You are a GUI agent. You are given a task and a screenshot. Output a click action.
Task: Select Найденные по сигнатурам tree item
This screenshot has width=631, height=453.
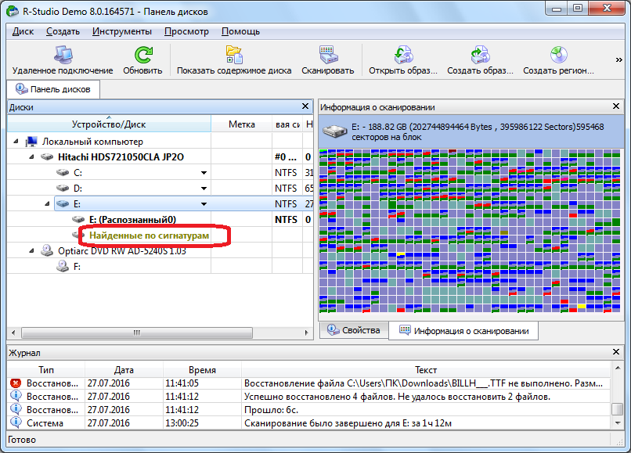[149, 235]
